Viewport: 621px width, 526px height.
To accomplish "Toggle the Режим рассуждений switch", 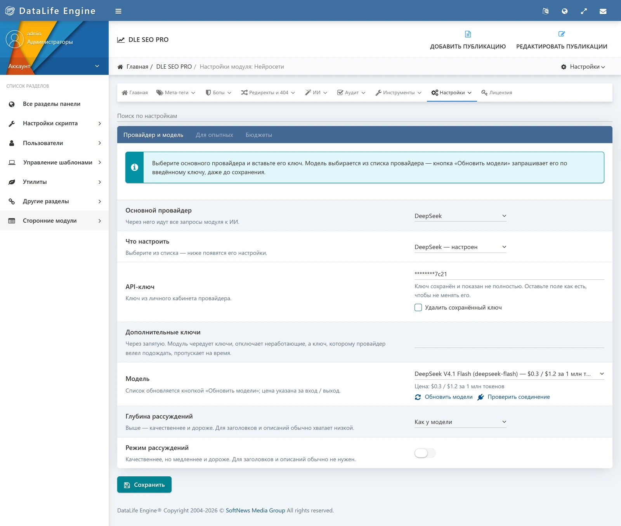I will coord(425,453).
